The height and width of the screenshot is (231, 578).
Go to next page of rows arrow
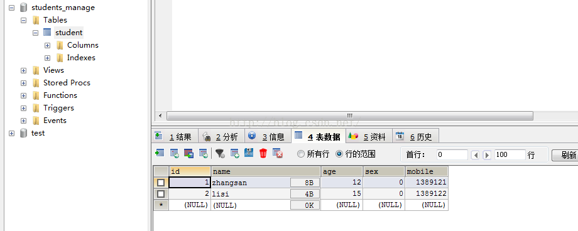pos(487,155)
